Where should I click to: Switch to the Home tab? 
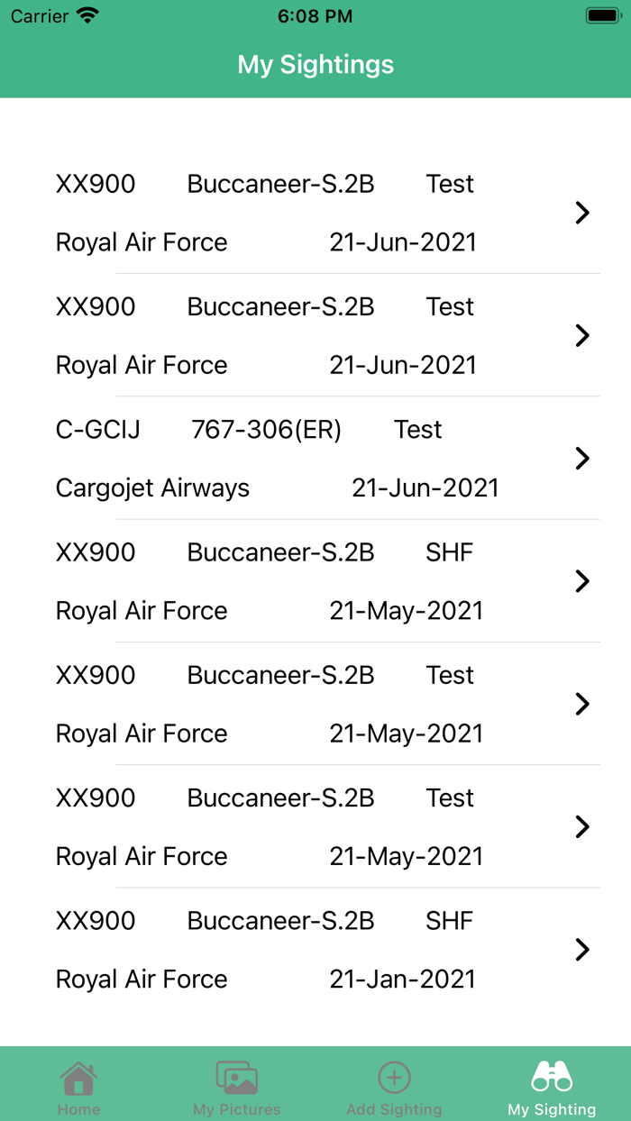pos(78,1085)
